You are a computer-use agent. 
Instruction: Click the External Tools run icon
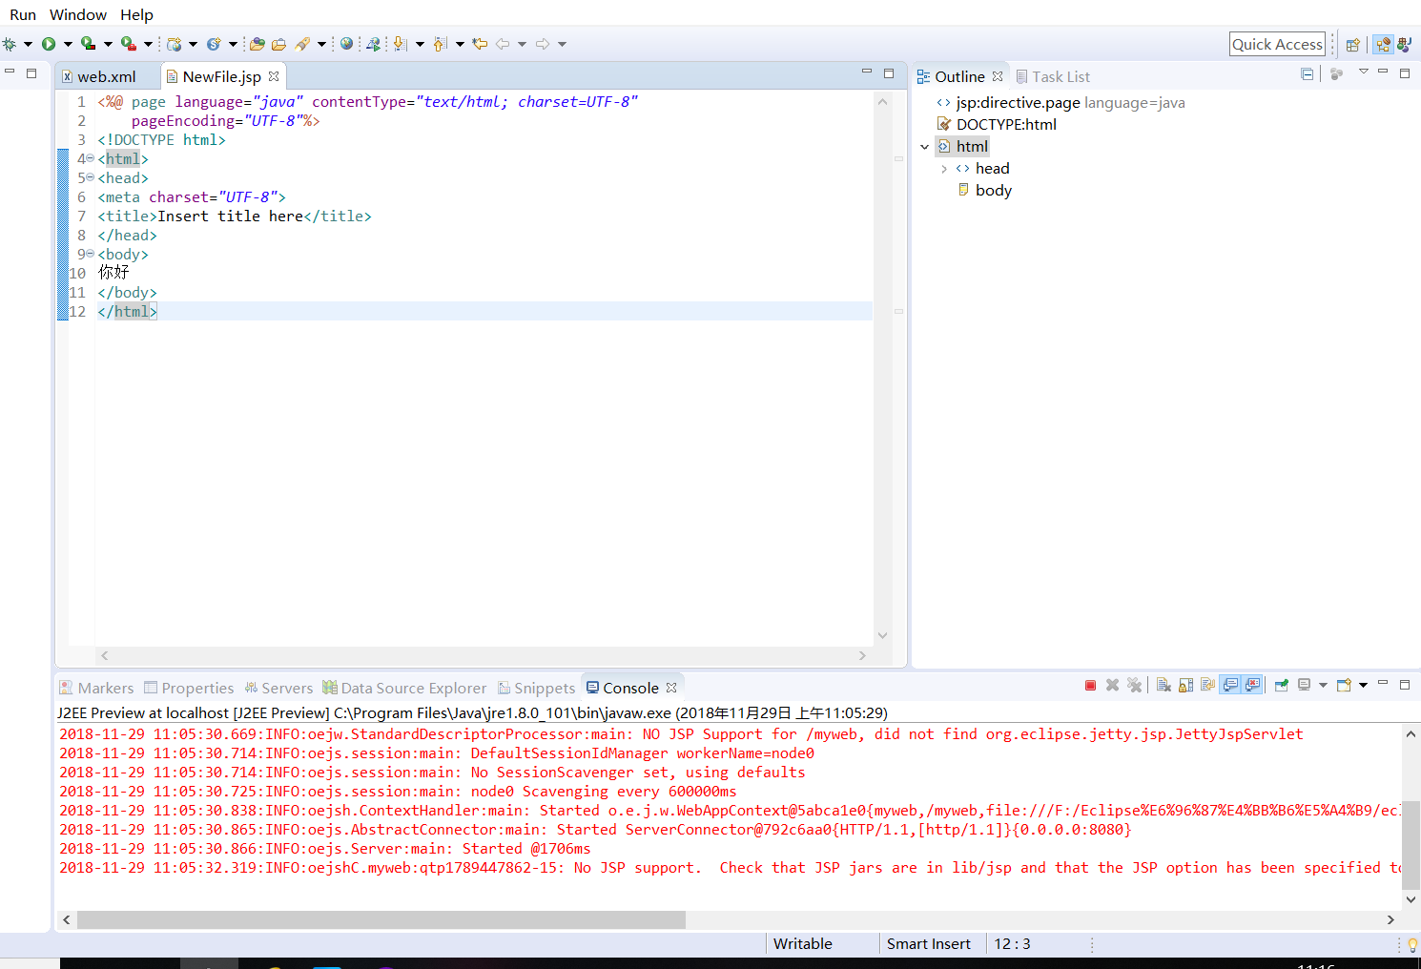(x=129, y=43)
